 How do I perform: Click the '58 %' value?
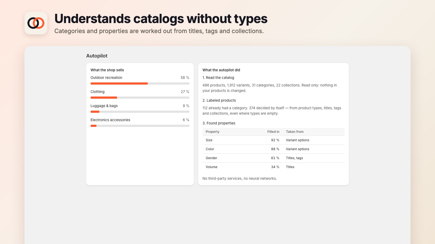pos(185,78)
